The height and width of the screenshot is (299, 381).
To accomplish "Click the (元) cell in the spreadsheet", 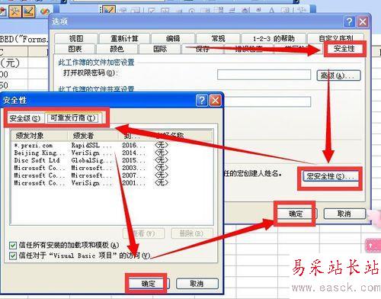I will 14,63.
